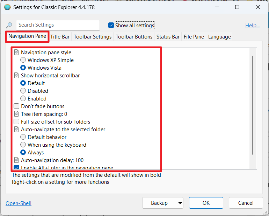Switch to the Navigation Pane tab
This screenshot has height=216, width=269.
click(x=27, y=36)
